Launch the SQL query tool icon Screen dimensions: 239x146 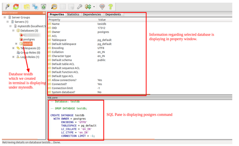click(54, 6)
